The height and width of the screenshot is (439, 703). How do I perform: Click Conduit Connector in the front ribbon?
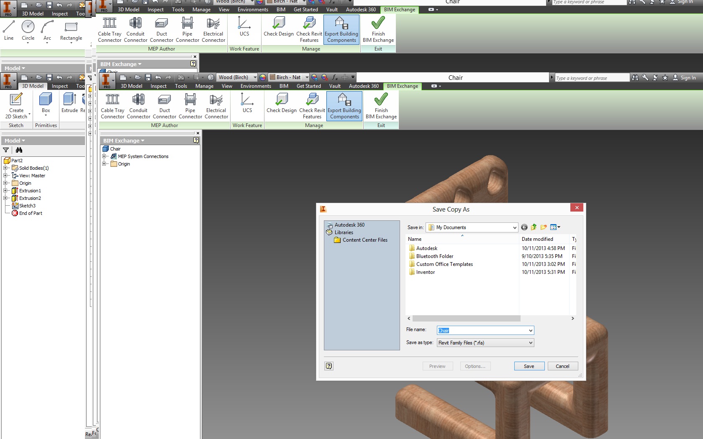(x=139, y=106)
